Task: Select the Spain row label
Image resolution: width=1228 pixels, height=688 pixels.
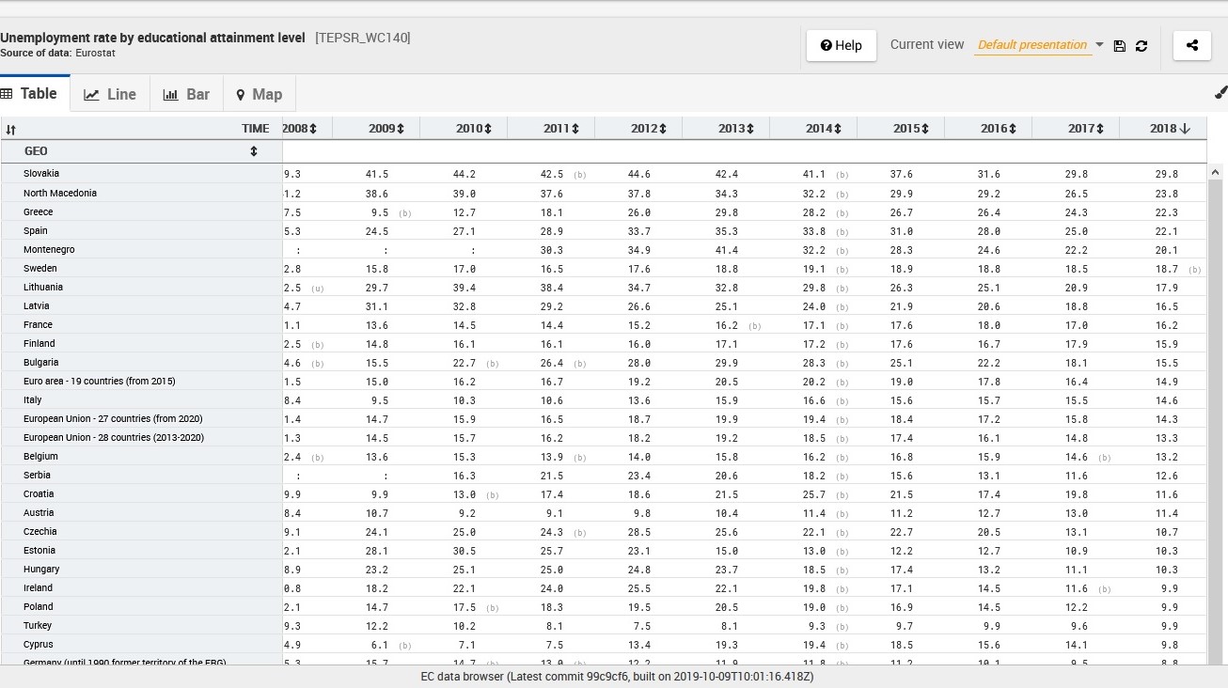Action: pos(36,230)
